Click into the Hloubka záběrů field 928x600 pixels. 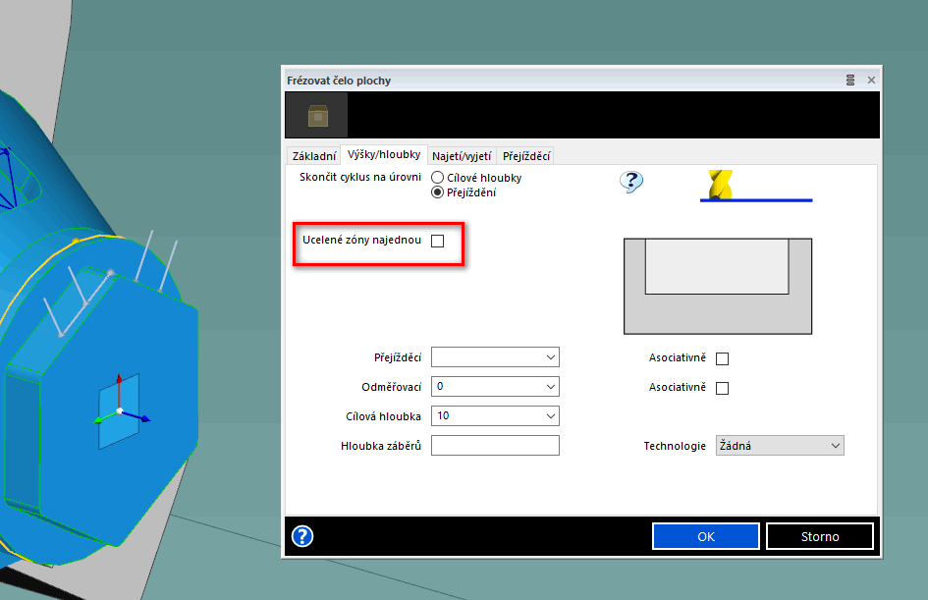tap(495, 446)
